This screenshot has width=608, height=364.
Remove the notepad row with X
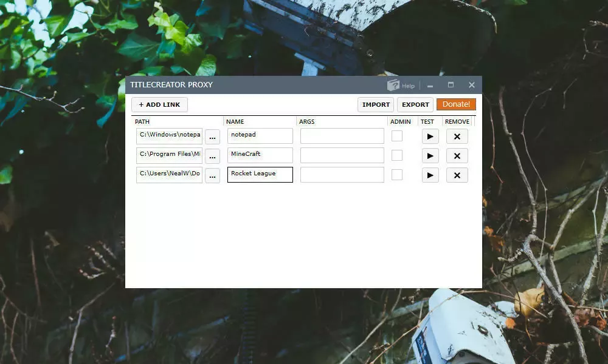pyautogui.click(x=457, y=136)
